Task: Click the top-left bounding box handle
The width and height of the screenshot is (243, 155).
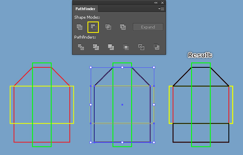Action: 91,67
